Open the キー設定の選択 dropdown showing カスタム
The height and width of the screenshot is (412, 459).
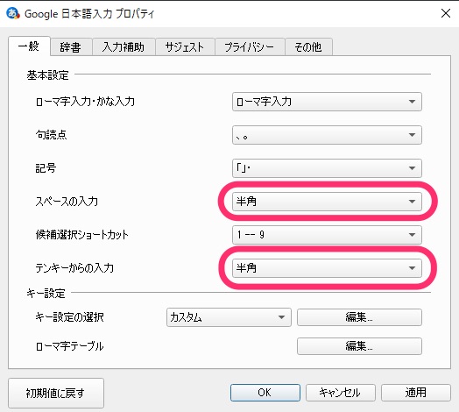click(x=229, y=317)
